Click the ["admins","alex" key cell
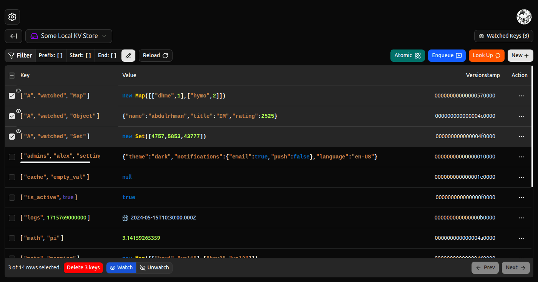The image size is (538, 282). pos(60,157)
